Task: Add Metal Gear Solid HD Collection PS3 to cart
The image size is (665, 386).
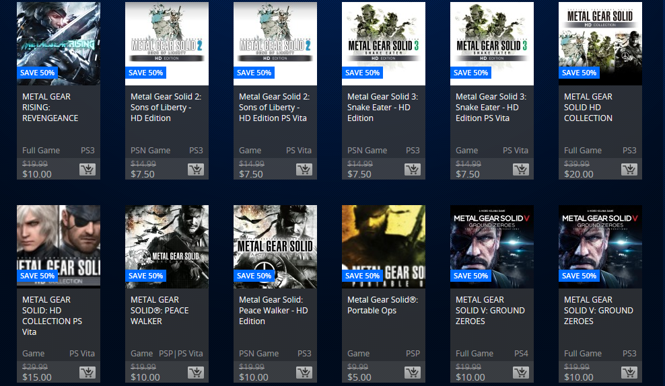Action: (x=629, y=169)
